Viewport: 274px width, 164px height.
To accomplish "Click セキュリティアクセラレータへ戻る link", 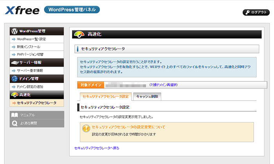I will (97, 148).
